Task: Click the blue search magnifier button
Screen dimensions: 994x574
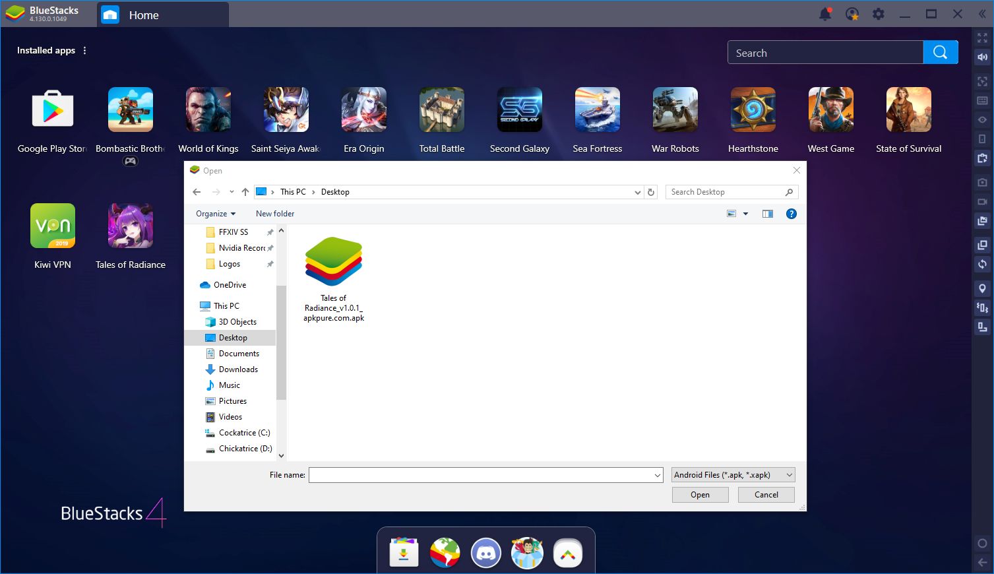Action: (x=941, y=52)
